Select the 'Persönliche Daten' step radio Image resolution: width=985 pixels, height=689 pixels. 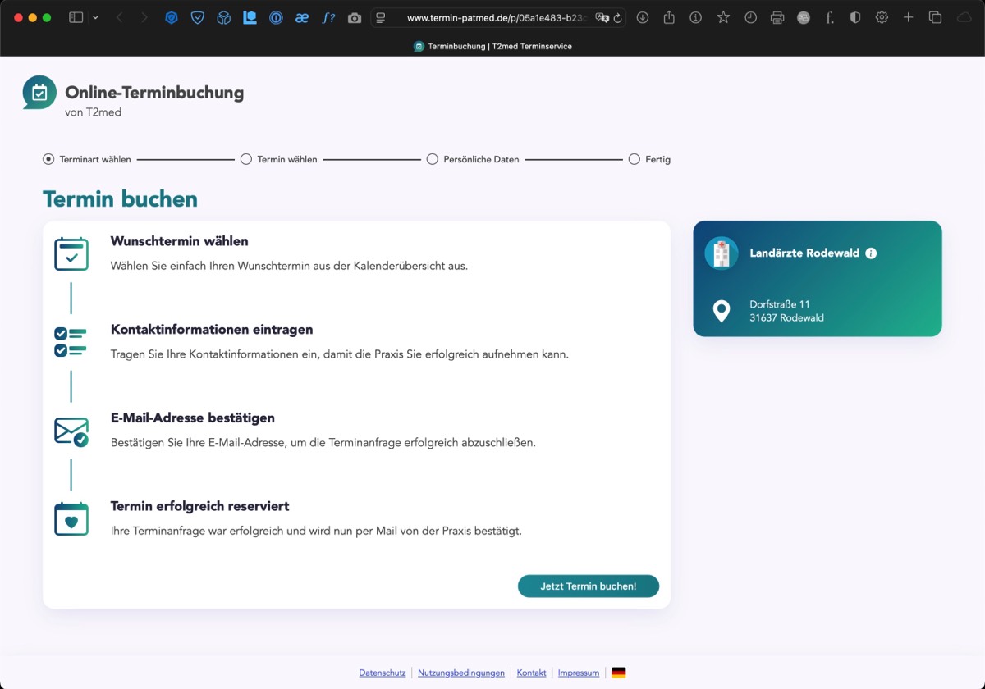coord(432,159)
